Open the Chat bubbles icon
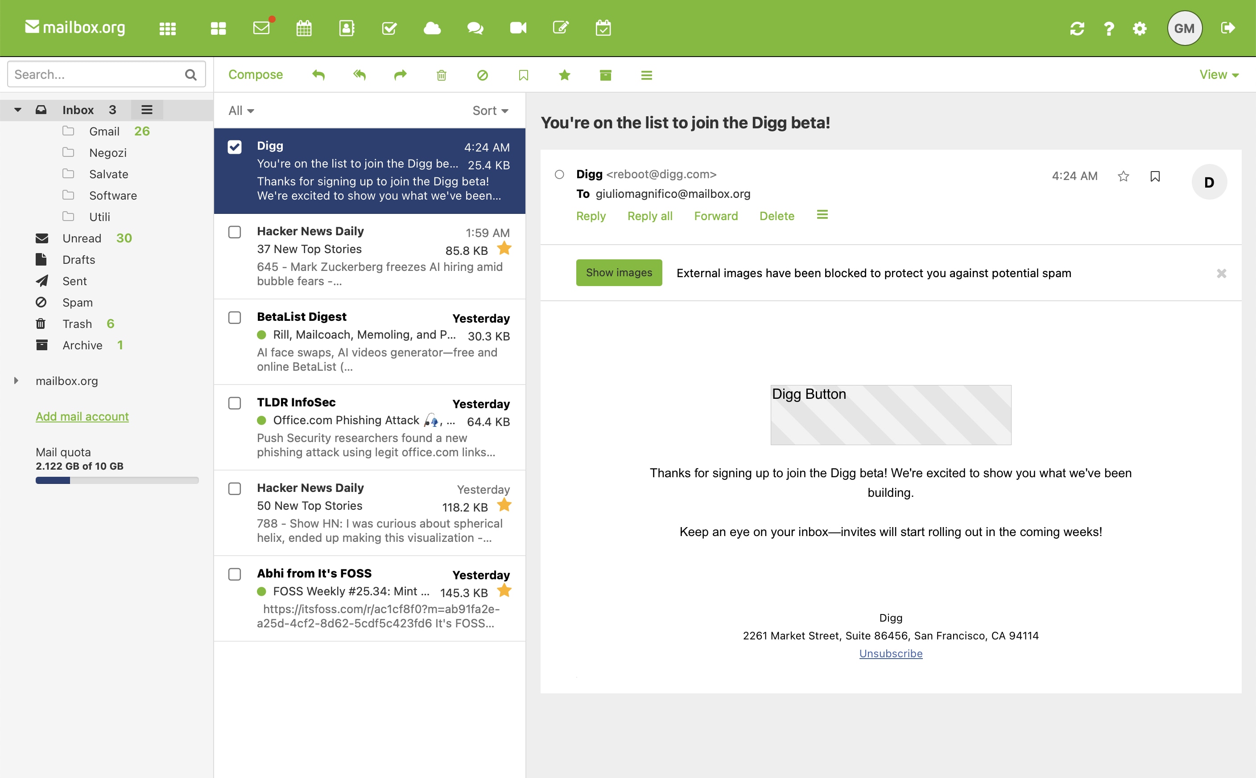This screenshot has width=1256, height=778. [x=475, y=28]
